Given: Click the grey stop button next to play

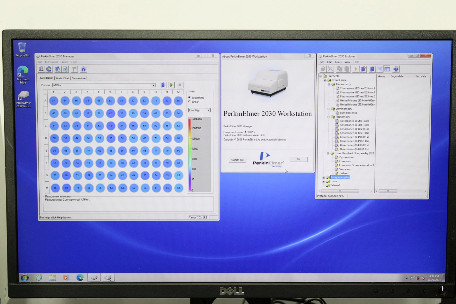Looking at the screenshot, I should coord(180,85).
